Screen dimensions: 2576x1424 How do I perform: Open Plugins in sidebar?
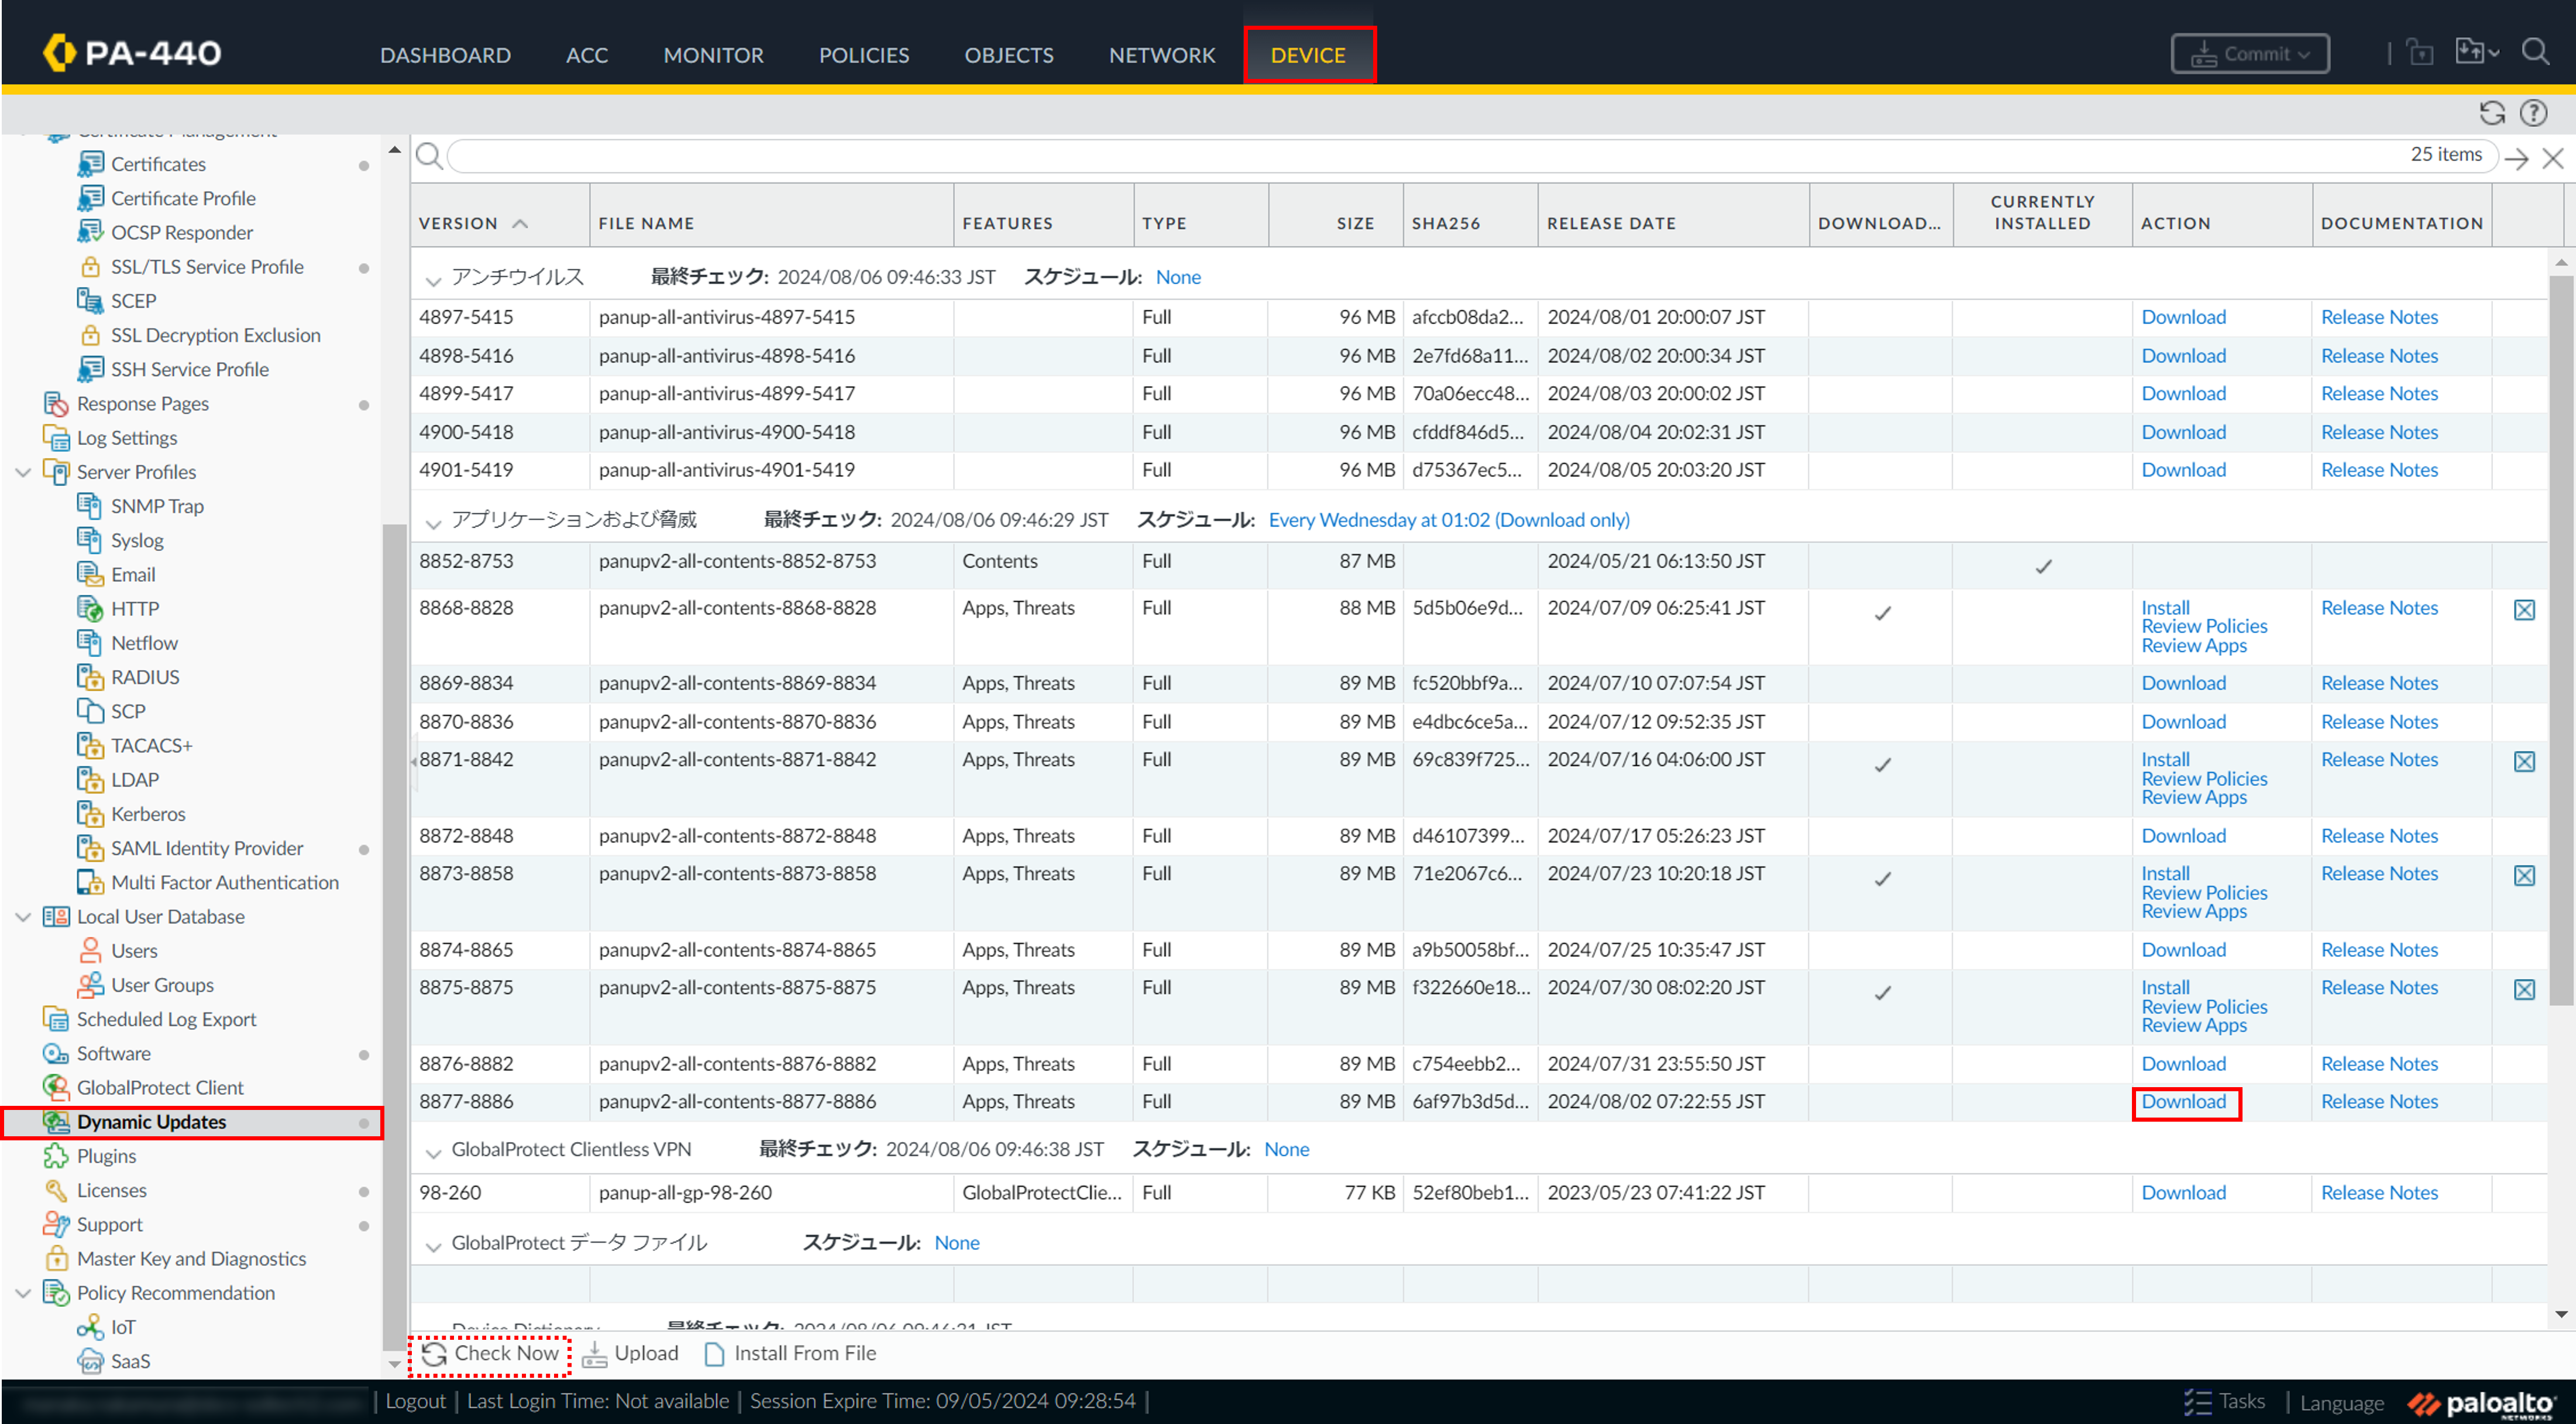tap(106, 1156)
